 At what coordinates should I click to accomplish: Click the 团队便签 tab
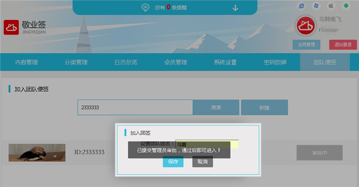(325, 62)
